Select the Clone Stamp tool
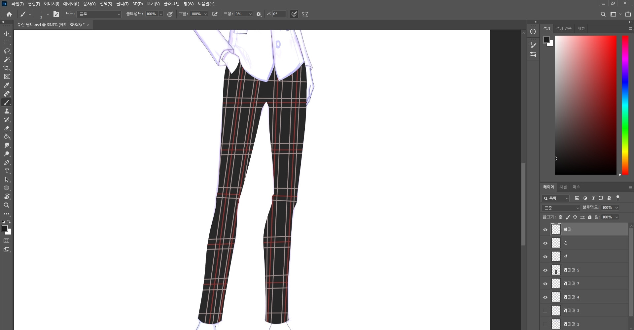Screen dimensions: 634x330 [7, 111]
